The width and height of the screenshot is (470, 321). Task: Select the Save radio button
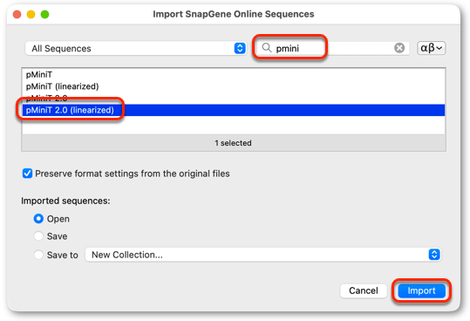point(38,236)
